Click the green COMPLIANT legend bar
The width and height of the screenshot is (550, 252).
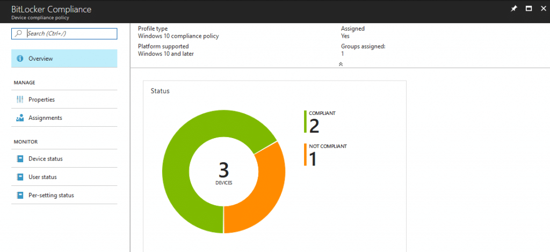pyautogui.click(x=305, y=122)
